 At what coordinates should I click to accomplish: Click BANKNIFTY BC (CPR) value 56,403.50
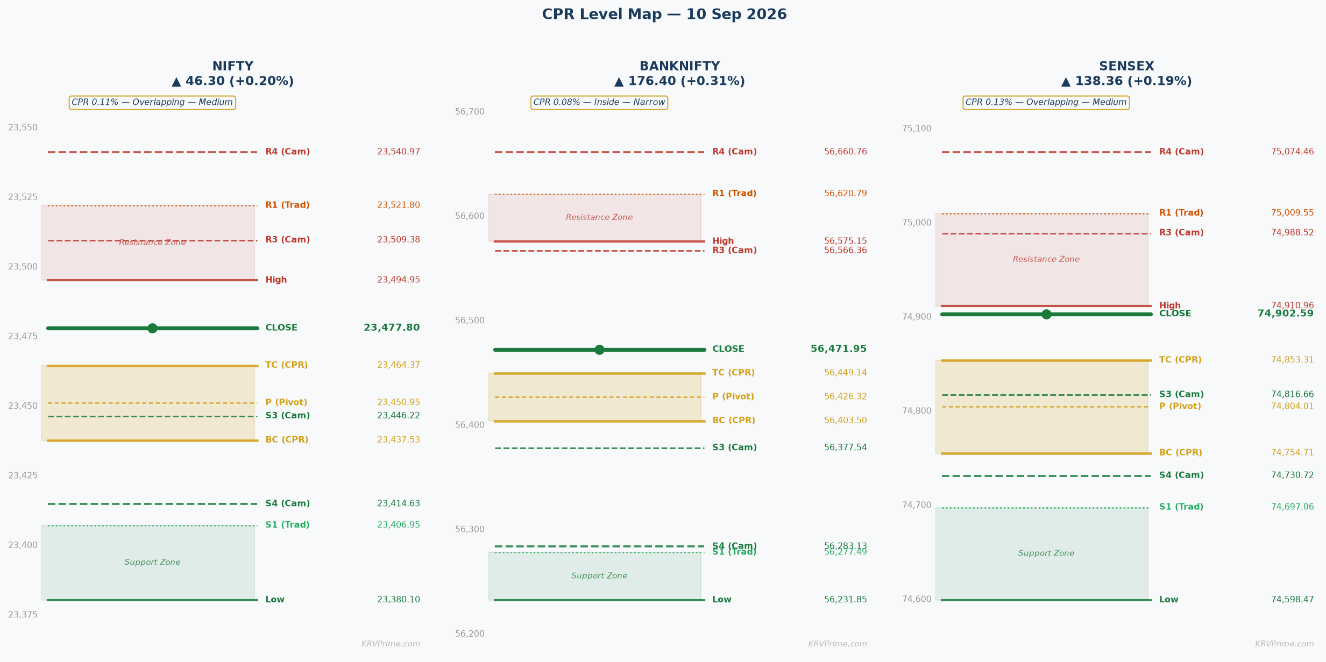click(846, 421)
